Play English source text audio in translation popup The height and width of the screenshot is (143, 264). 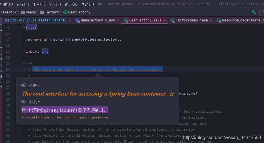pos(24,86)
